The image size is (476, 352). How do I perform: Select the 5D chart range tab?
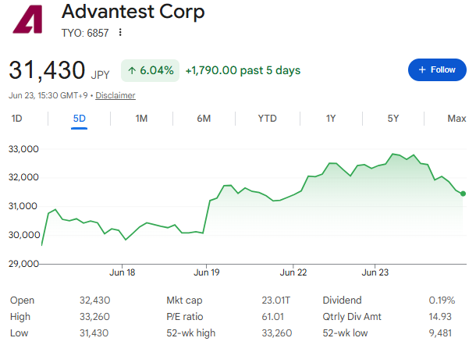(x=80, y=118)
